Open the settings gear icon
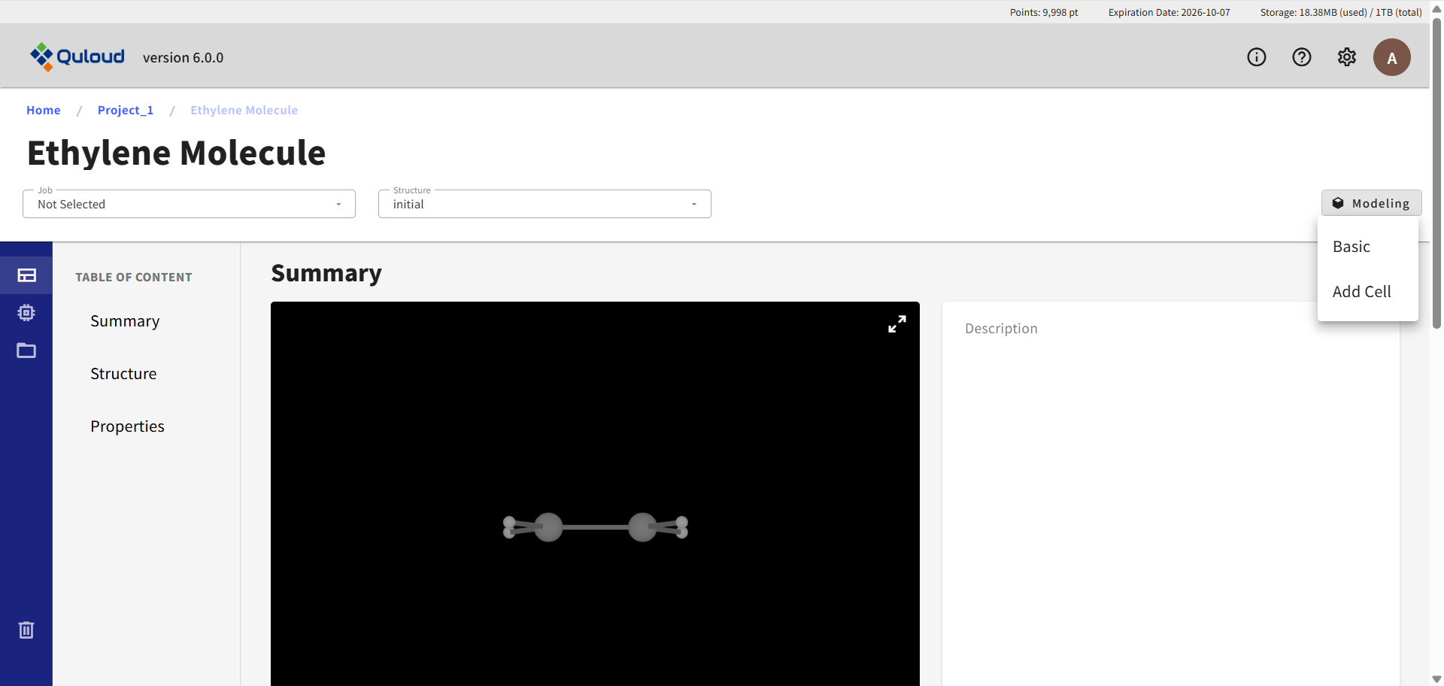Viewport: 1444px width, 686px height. coord(1347,56)
